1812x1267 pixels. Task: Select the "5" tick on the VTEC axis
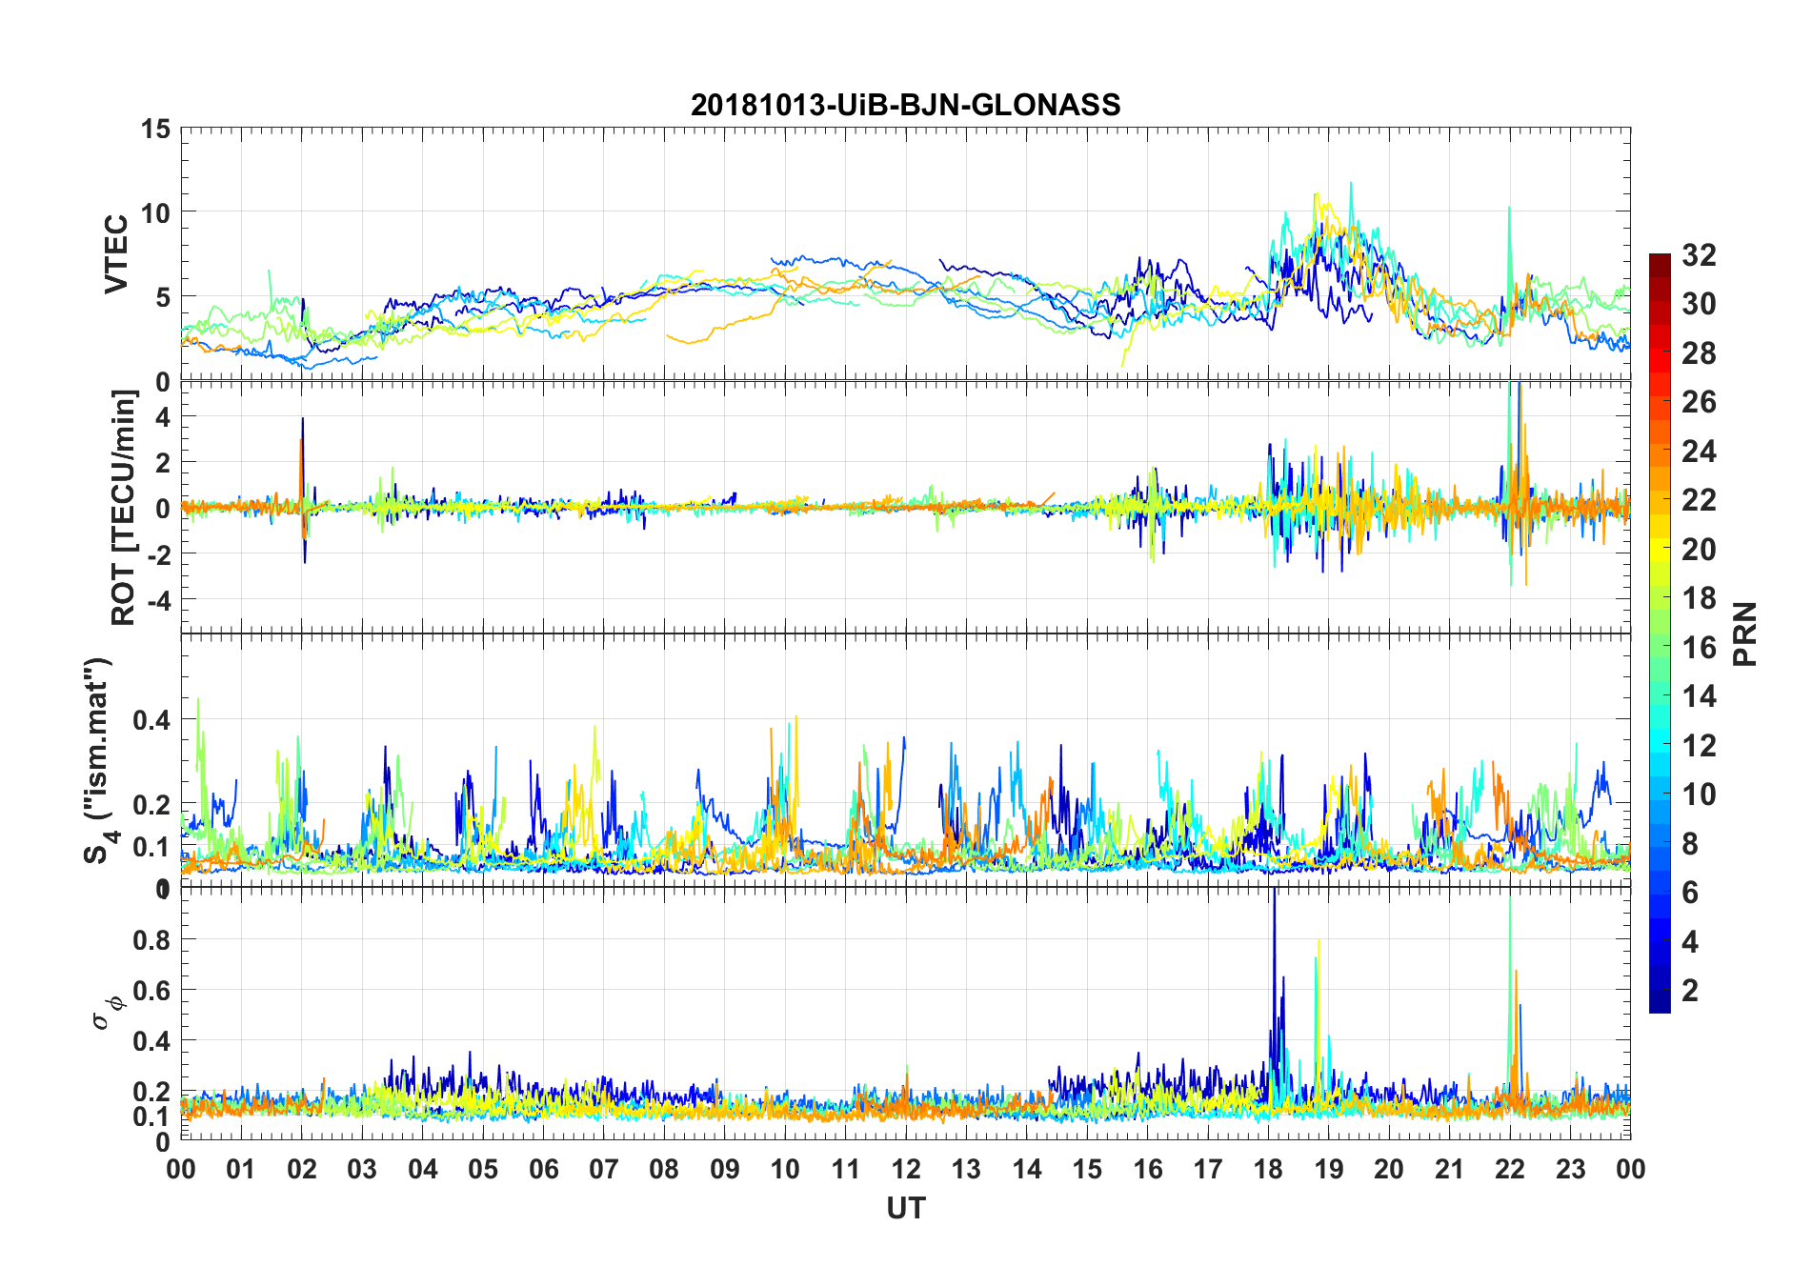click(x=163, y=297)
